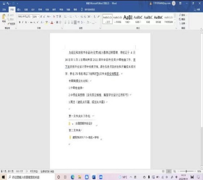Click the Undo arrow in quick access toolbar

tap(8, 3)
